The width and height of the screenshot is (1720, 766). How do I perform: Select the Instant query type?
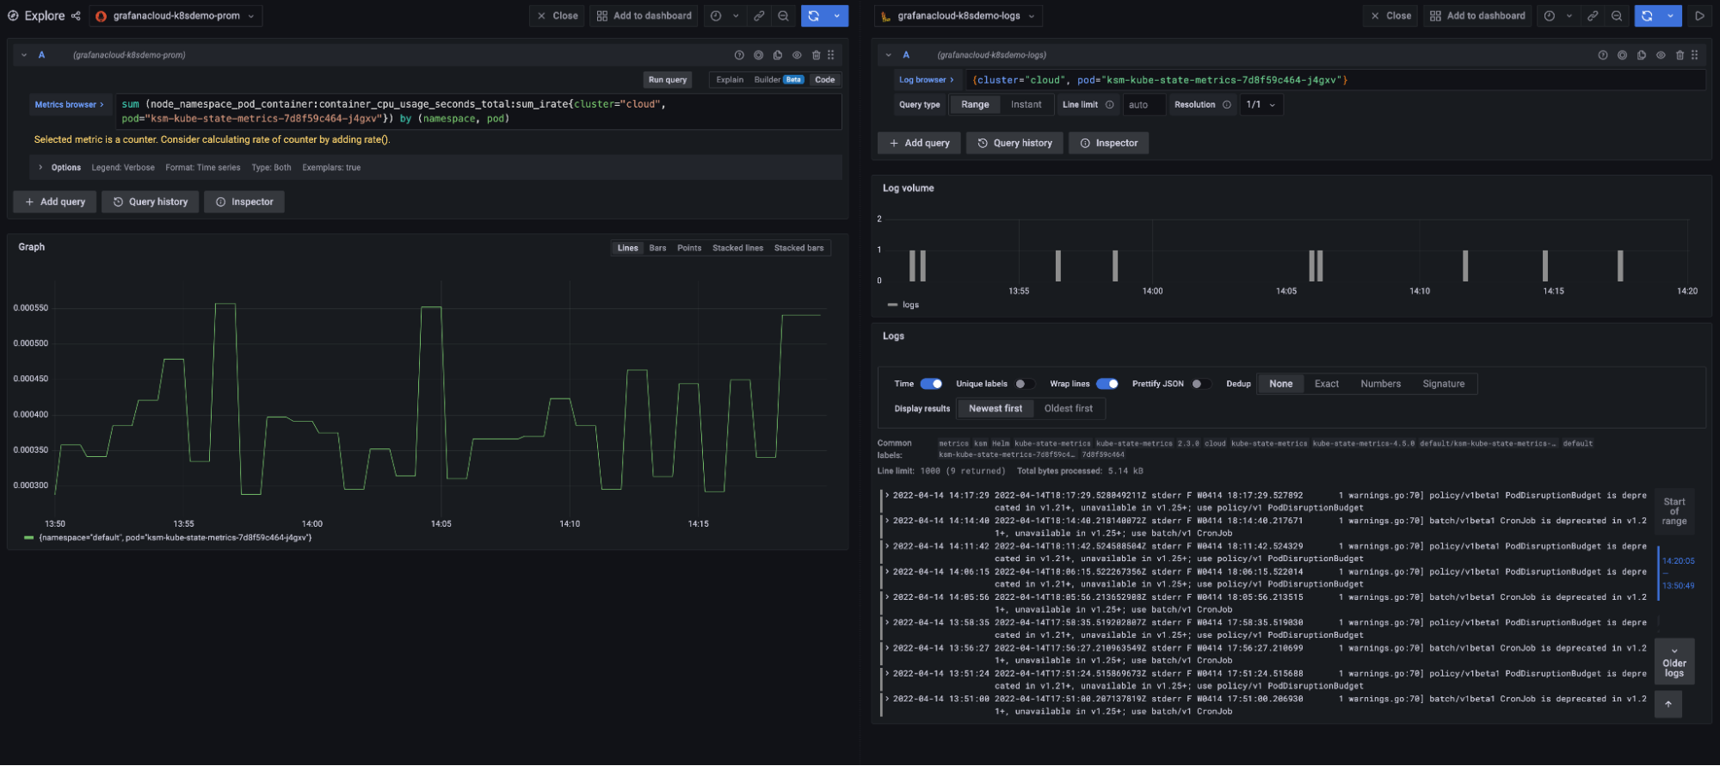(x=1026, y=105)
